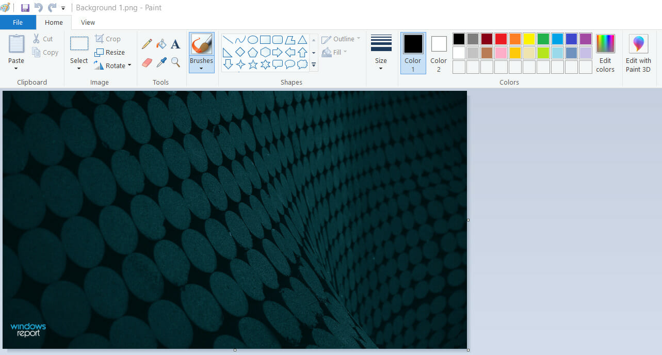Expand the Shapes gallery with the More arrow

tap(314, 64)
